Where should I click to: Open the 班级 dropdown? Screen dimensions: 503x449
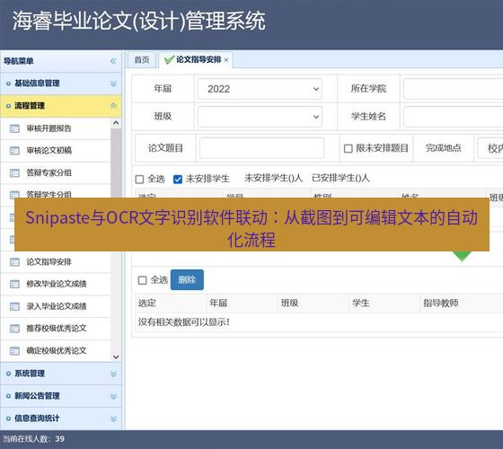pos(260,117)
